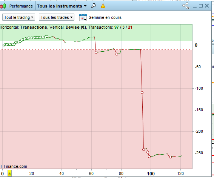This screenshot has height=178, width=214.
Task: Click the bold 100 horizontal axis label
Action: pos(151,174)
